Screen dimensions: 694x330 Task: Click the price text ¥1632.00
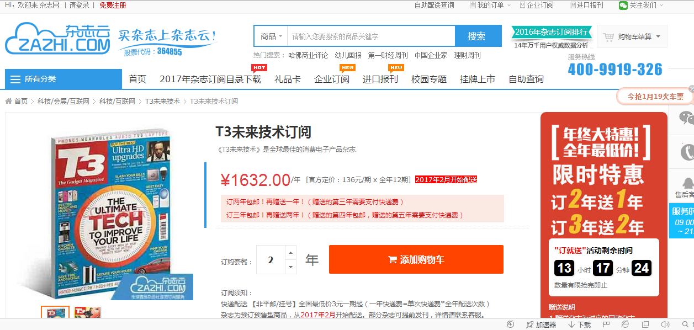click(x=255, y=180)
